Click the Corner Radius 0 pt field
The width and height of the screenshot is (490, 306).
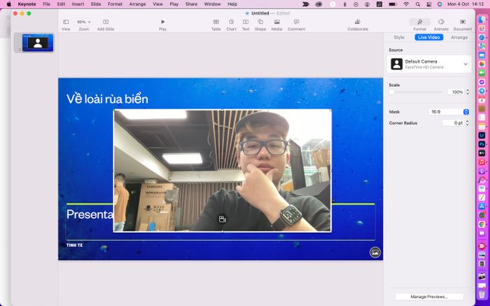(x=454, y=123)
